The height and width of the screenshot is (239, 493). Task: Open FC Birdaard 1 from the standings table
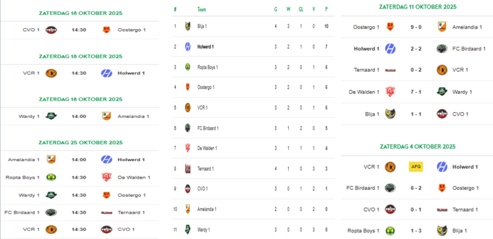pos(208,128)
